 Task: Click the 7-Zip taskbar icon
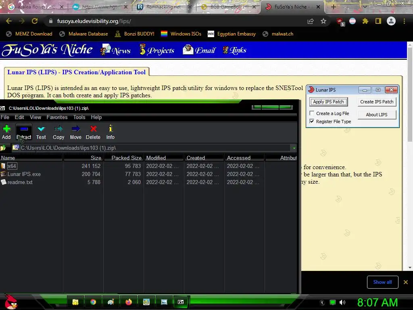click(x=181, y=302)
